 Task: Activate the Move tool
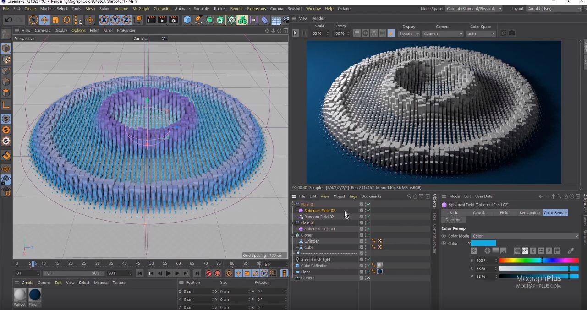[44, 20]
